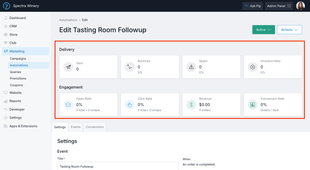Click the CRM sidebar icon

tap(6, 26)
